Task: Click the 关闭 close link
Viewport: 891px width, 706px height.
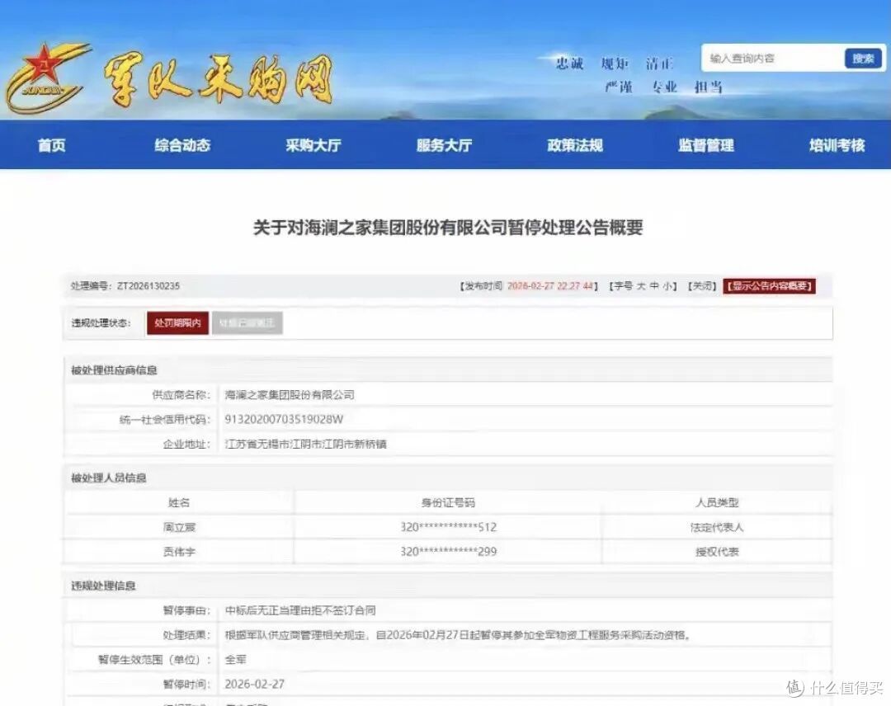Action: coord(702,285)
